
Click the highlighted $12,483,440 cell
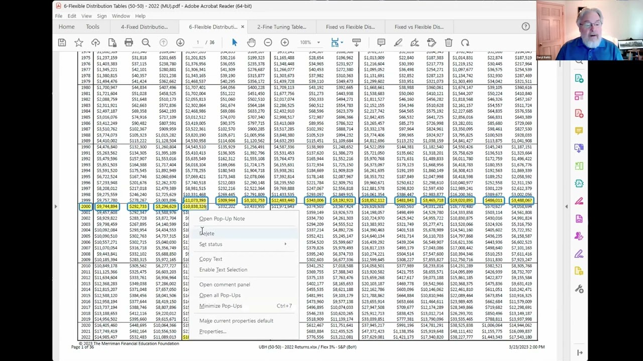click(284, 201)
